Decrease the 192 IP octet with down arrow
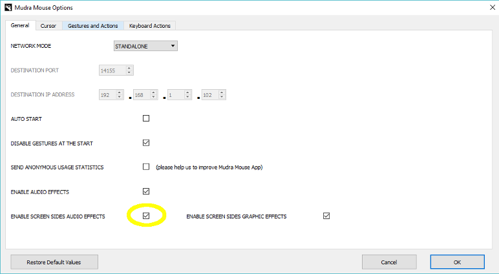499x274 pixels. coord(120,97)
